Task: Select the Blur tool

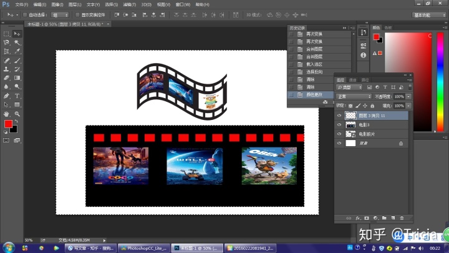Action: tap(6, 86)
